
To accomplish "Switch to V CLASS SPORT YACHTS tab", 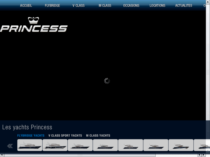I will coord(65,135).
